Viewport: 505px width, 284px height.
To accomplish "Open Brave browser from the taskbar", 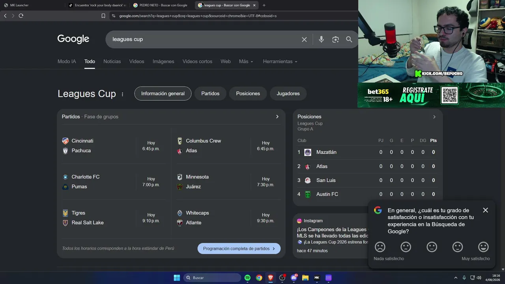I will click(270, 278).
